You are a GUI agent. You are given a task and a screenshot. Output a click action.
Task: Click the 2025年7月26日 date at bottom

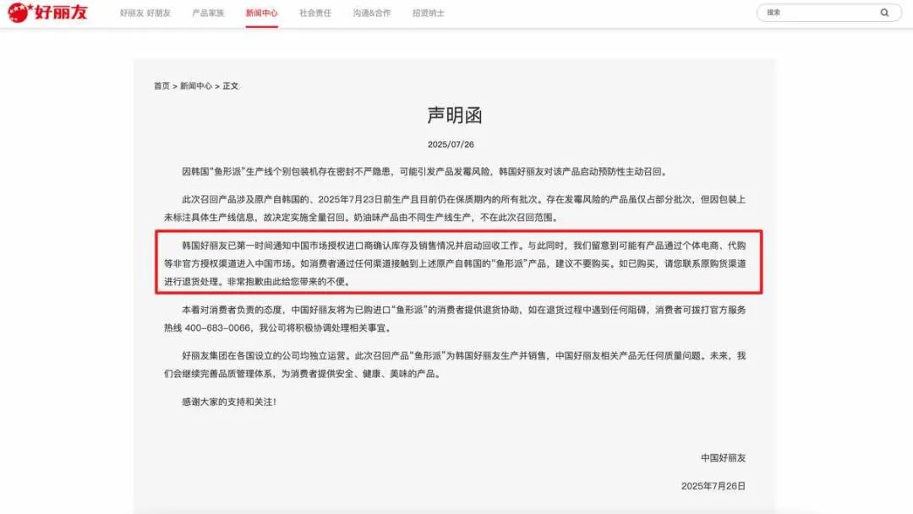coord(713,486)
